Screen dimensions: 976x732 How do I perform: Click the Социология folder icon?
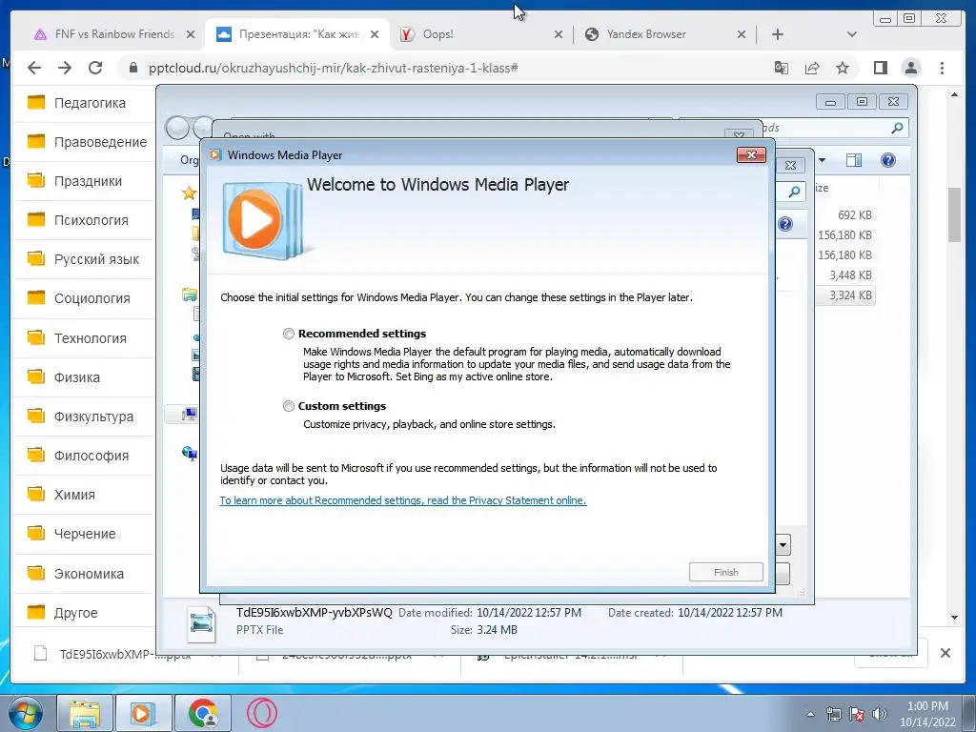[x=36, y=297]
